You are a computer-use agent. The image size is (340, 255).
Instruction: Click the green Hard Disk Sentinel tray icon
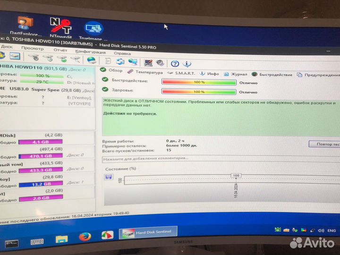[x=278, y=229]
